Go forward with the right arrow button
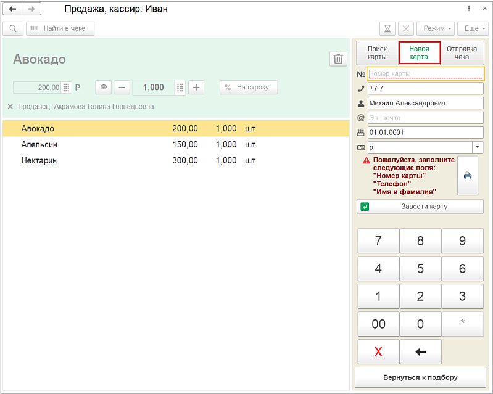Screen dimensions: 493x394 click(31, 9)
